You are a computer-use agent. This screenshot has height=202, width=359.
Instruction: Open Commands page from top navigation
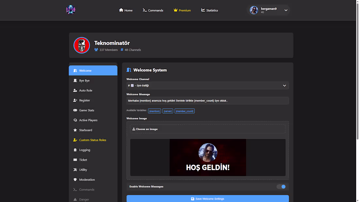[153, 10]
